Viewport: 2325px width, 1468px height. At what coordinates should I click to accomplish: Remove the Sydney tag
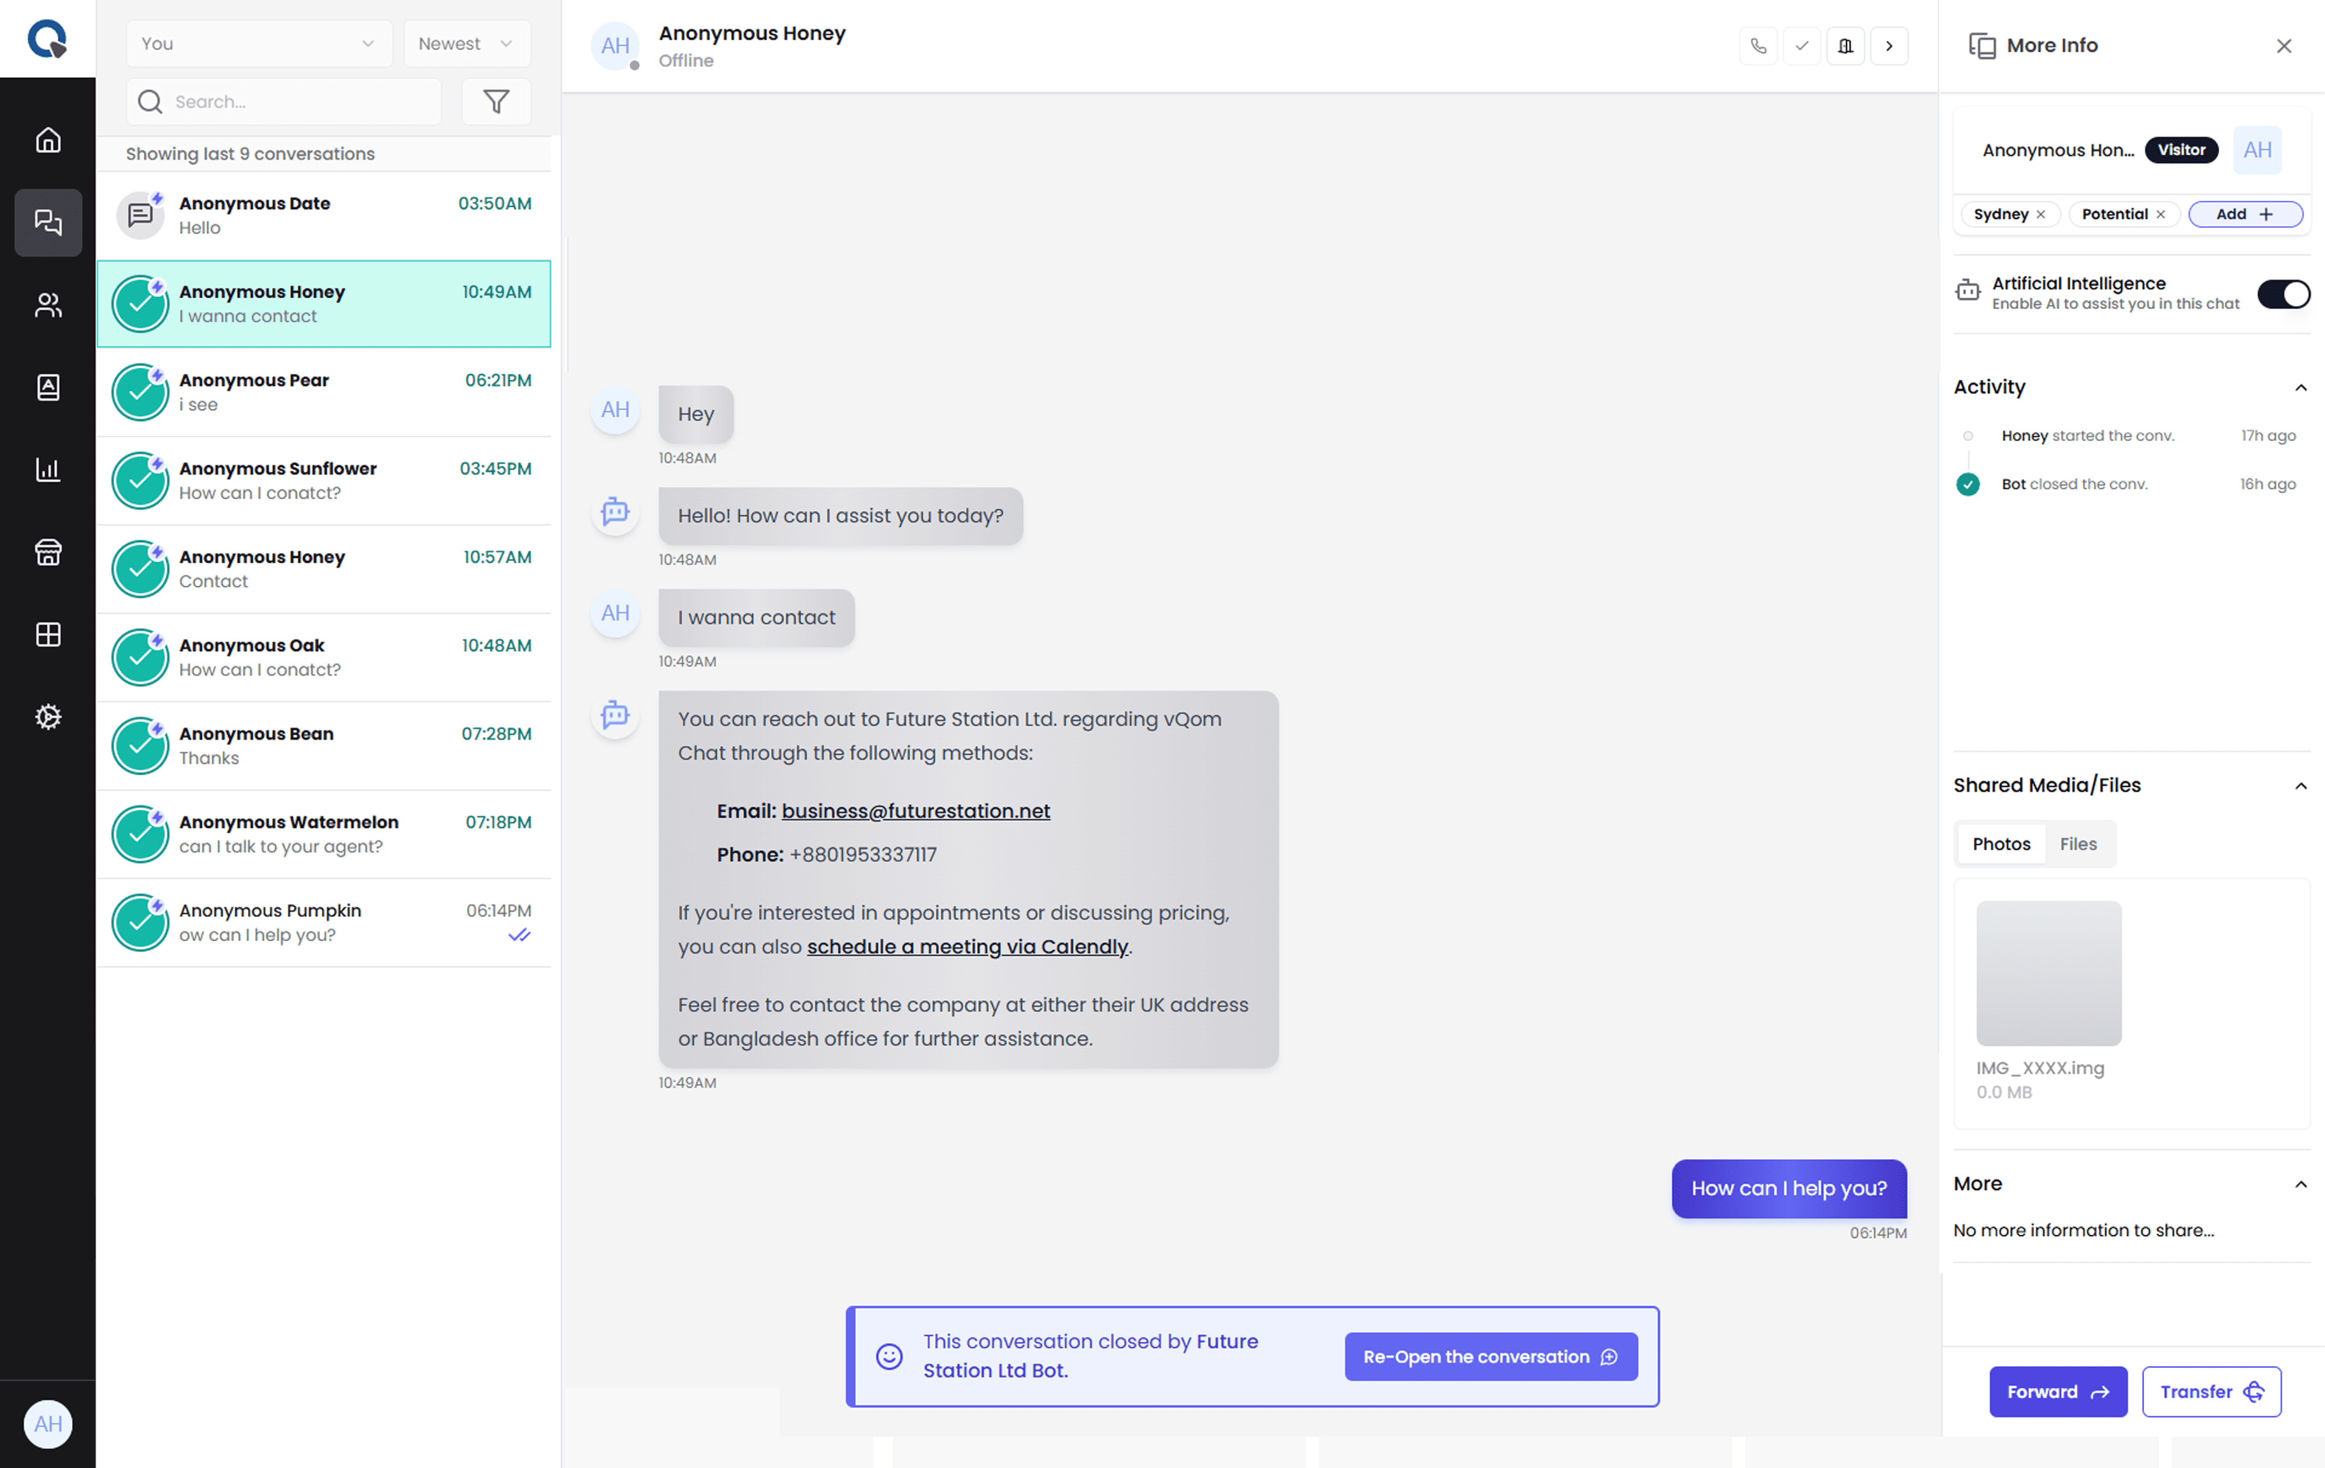pos(2041,214)
